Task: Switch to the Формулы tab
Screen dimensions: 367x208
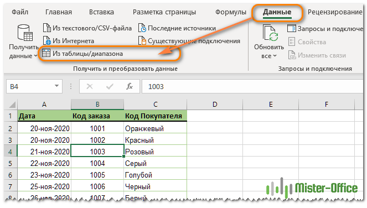Action: tap(230, 12)
